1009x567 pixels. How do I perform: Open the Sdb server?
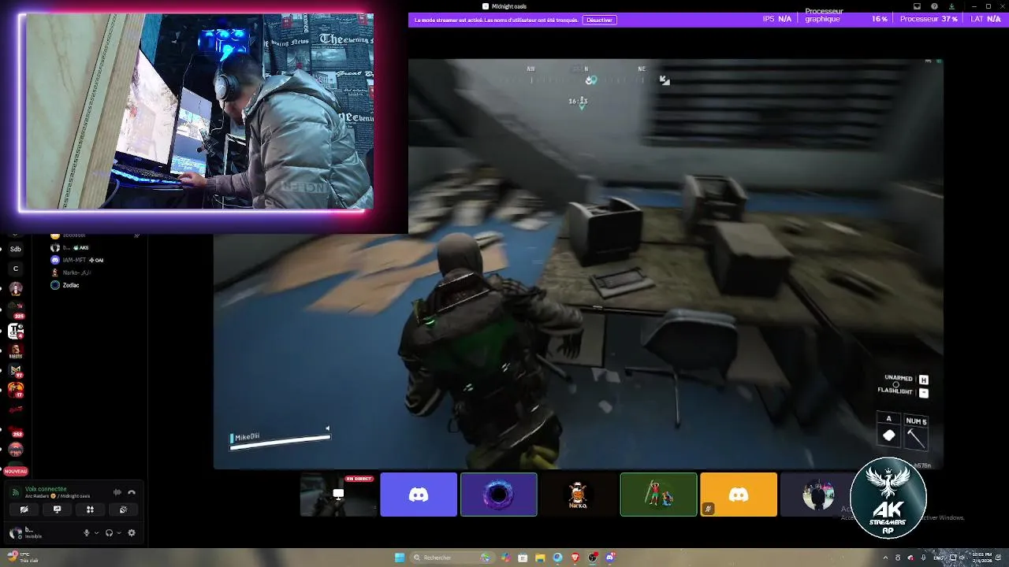tap(16, 249)
